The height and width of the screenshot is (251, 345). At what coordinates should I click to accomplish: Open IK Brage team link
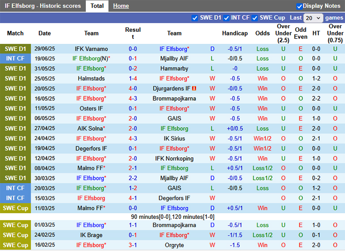91,235
